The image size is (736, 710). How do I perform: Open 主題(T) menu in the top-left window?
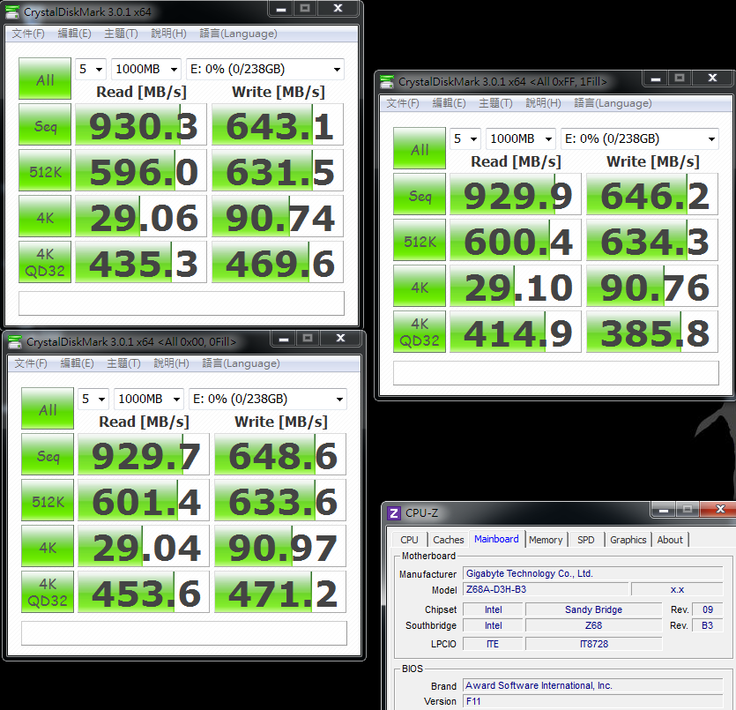coord(121,34)
